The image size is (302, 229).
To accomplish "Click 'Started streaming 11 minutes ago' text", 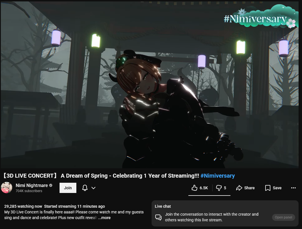I will (x=75, y=206).
